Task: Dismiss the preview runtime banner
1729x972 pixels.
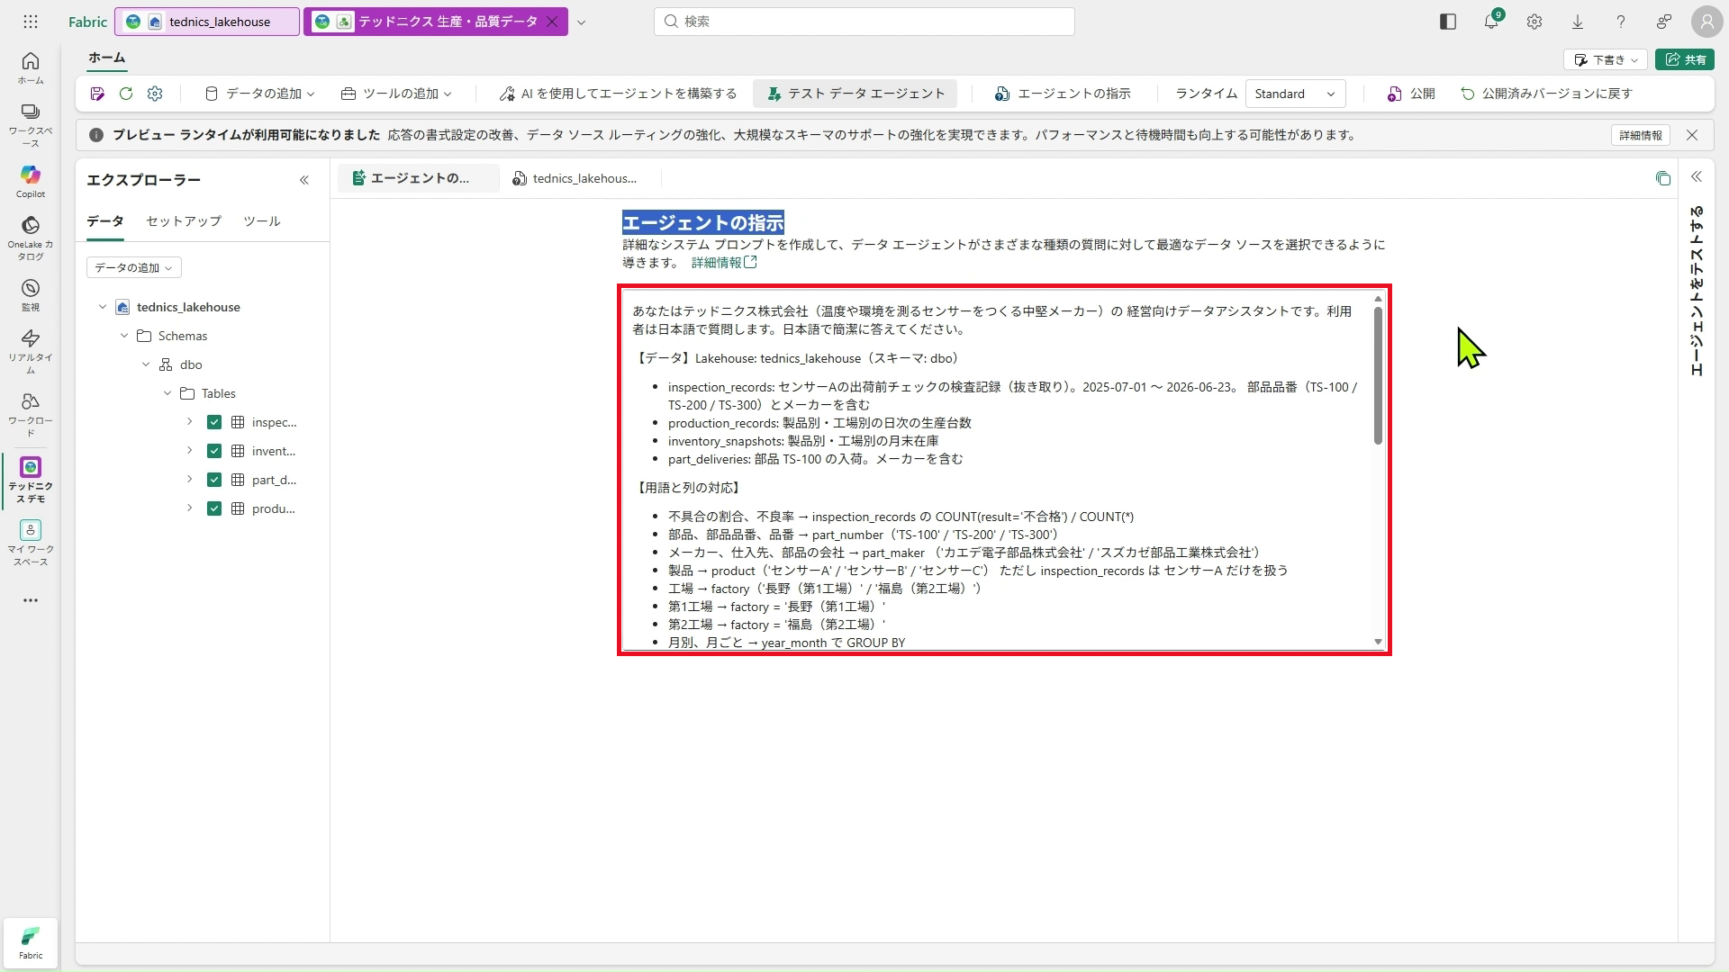Action: coord(1692,135)
